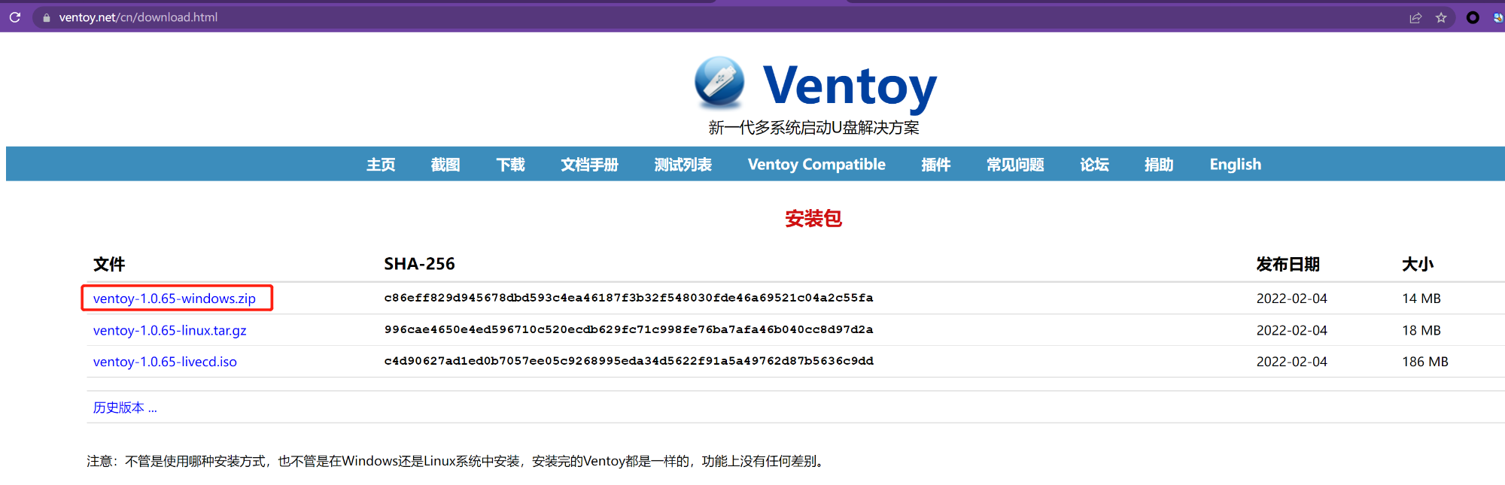Click the 新一代多系统启动U盘解决方案 tagline
Image resolution: width=1505 pixels, height=485 pixels.
click(813, 128)
